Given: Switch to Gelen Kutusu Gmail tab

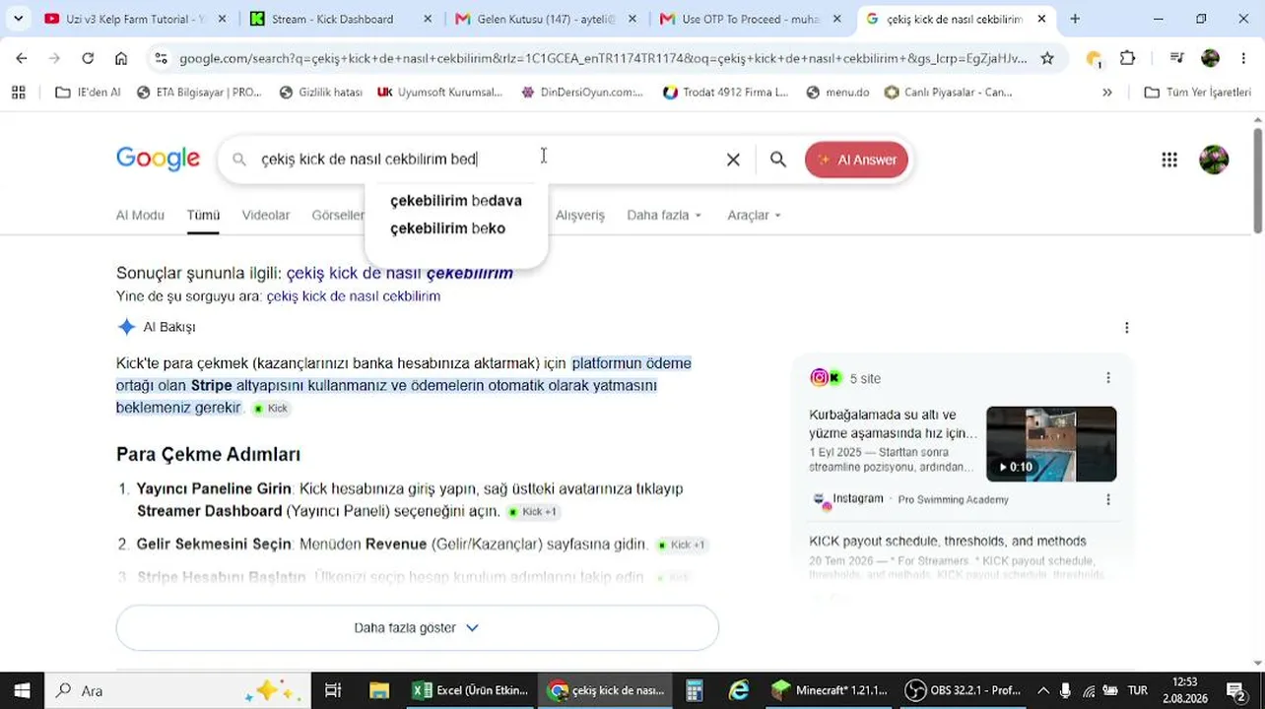Looking at the screenshot, I should coord(547,19).
